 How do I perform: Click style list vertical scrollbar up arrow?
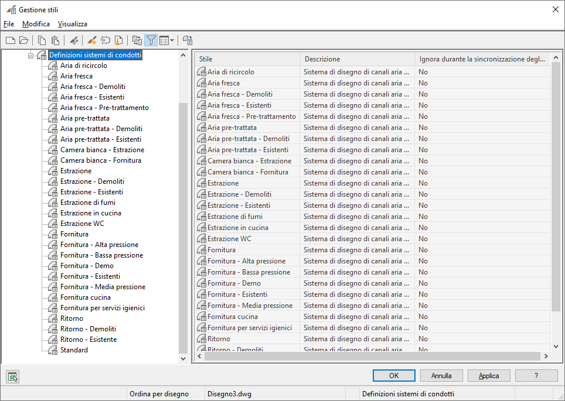coord(556,57)
